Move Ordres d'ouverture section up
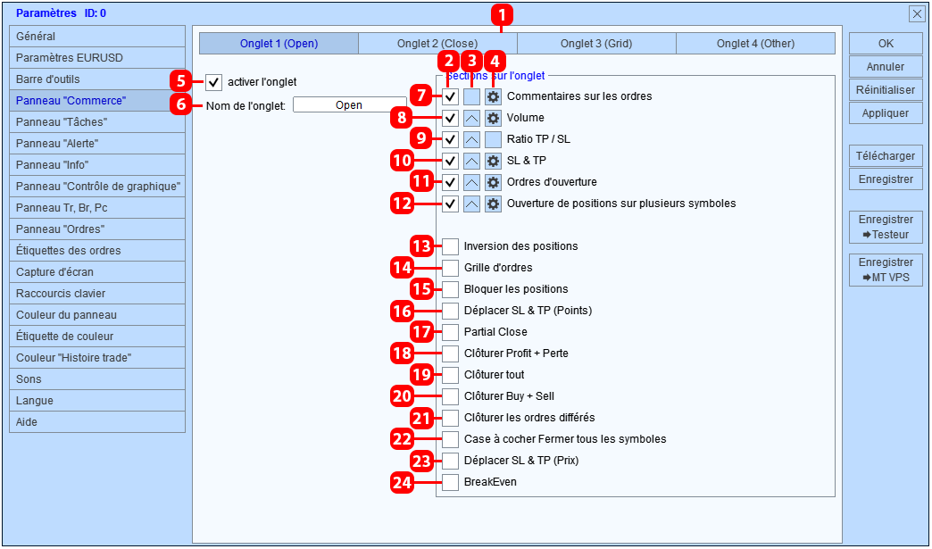 471,182
